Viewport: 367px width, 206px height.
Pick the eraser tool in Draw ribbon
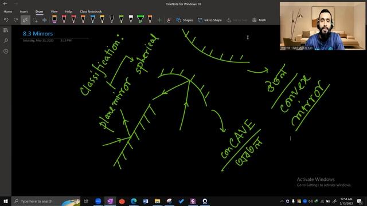[x=54, y=19]
